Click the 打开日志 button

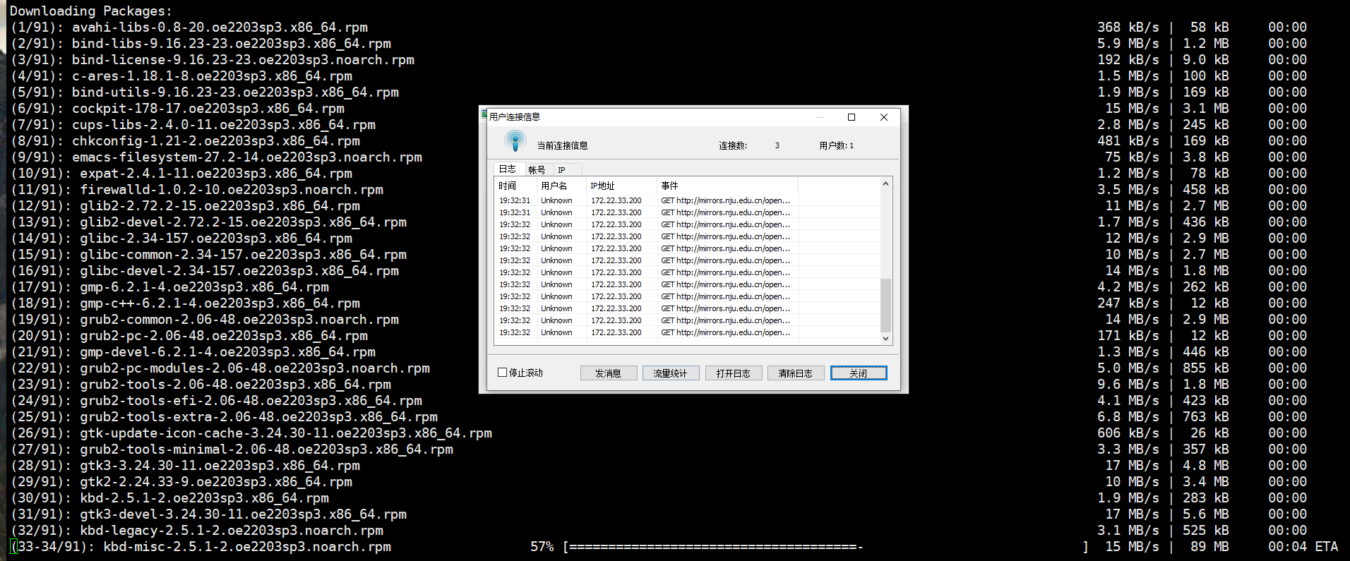[734, 373]
